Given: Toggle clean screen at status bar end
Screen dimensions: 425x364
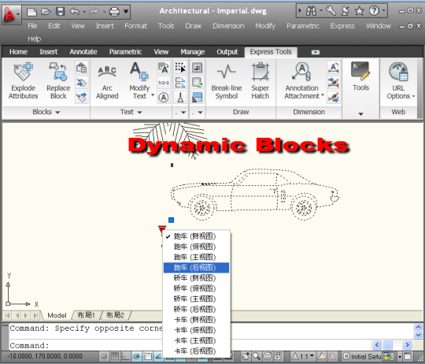Looking at the screenshot, I should 408,356.
